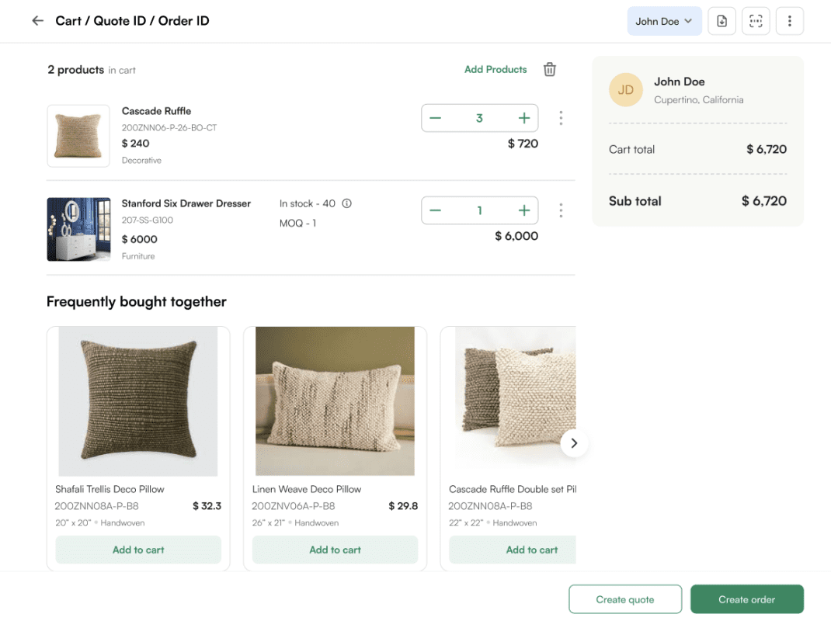831x621 pixels.
Task: Click the Add Products link
Action: coord(495,69)
